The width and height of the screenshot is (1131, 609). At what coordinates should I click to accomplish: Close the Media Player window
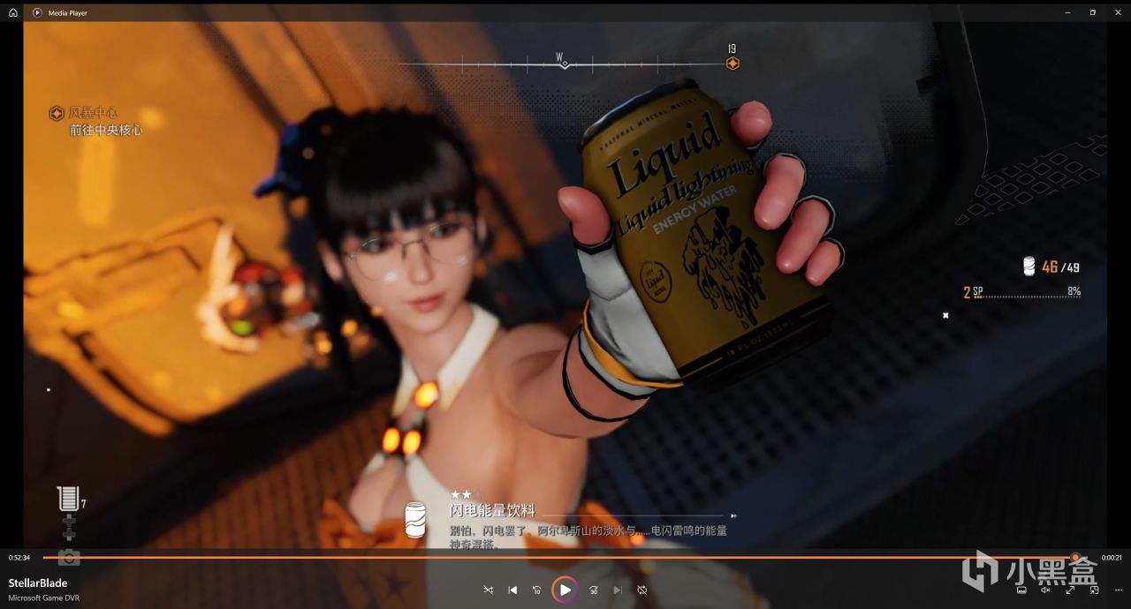point(1118,12)
